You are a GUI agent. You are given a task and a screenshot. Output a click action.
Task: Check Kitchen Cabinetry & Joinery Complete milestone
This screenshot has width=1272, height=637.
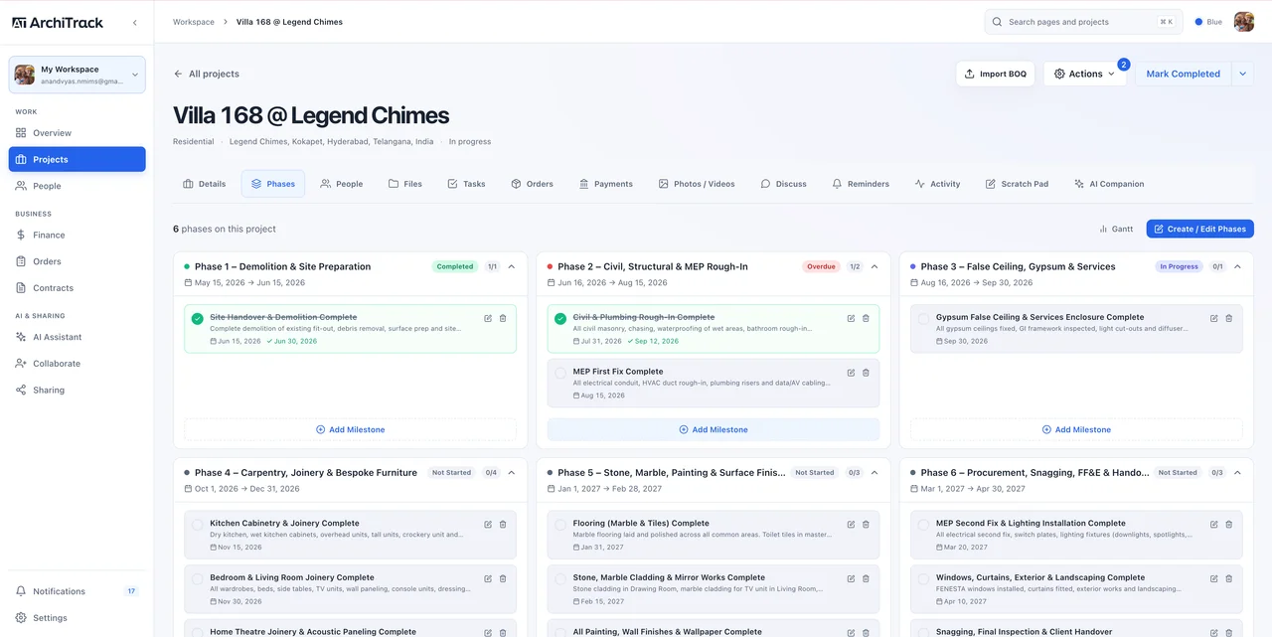(198, 525)
